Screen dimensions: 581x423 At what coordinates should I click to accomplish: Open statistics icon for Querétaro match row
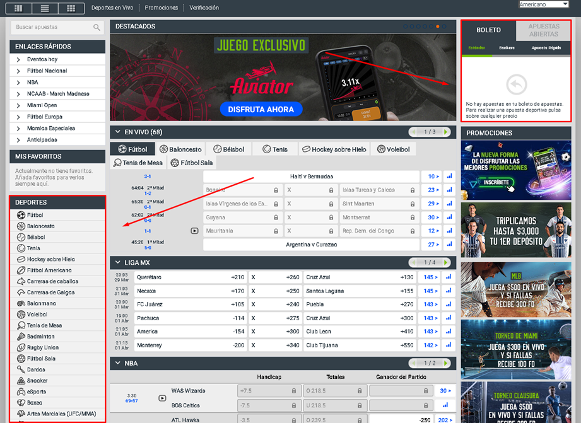pyautogui.click(x=449, y=277)
